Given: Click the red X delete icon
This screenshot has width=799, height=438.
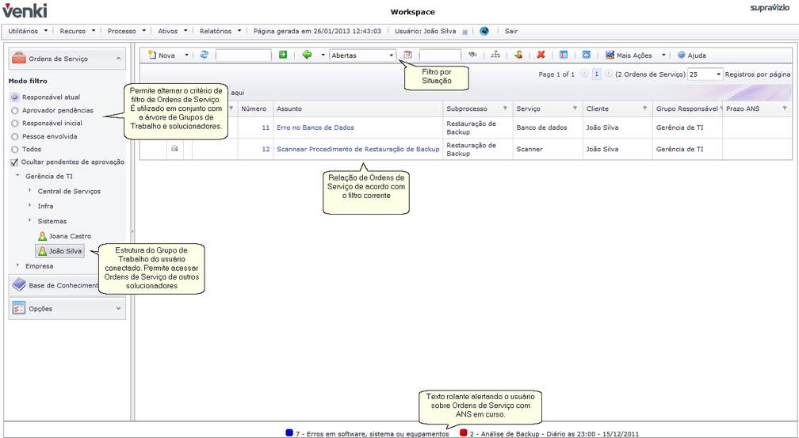Looking at the screenshot, I should click(x=541, y=55).
